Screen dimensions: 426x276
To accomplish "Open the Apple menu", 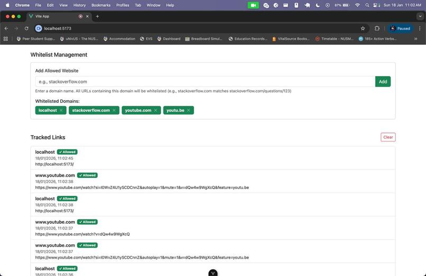I will coord(7,5).
